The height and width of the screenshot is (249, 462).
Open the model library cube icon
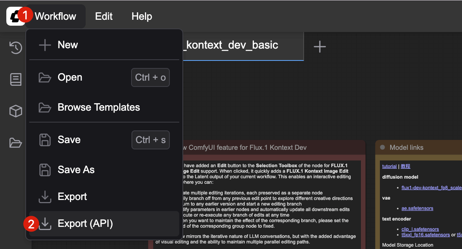click(x=16, y=111)
